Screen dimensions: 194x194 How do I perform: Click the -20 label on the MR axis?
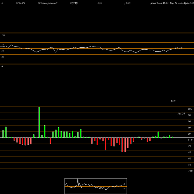189,146
